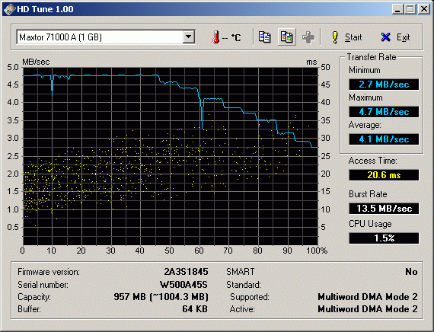Click the serial number W500A45S

click(183, 284)
